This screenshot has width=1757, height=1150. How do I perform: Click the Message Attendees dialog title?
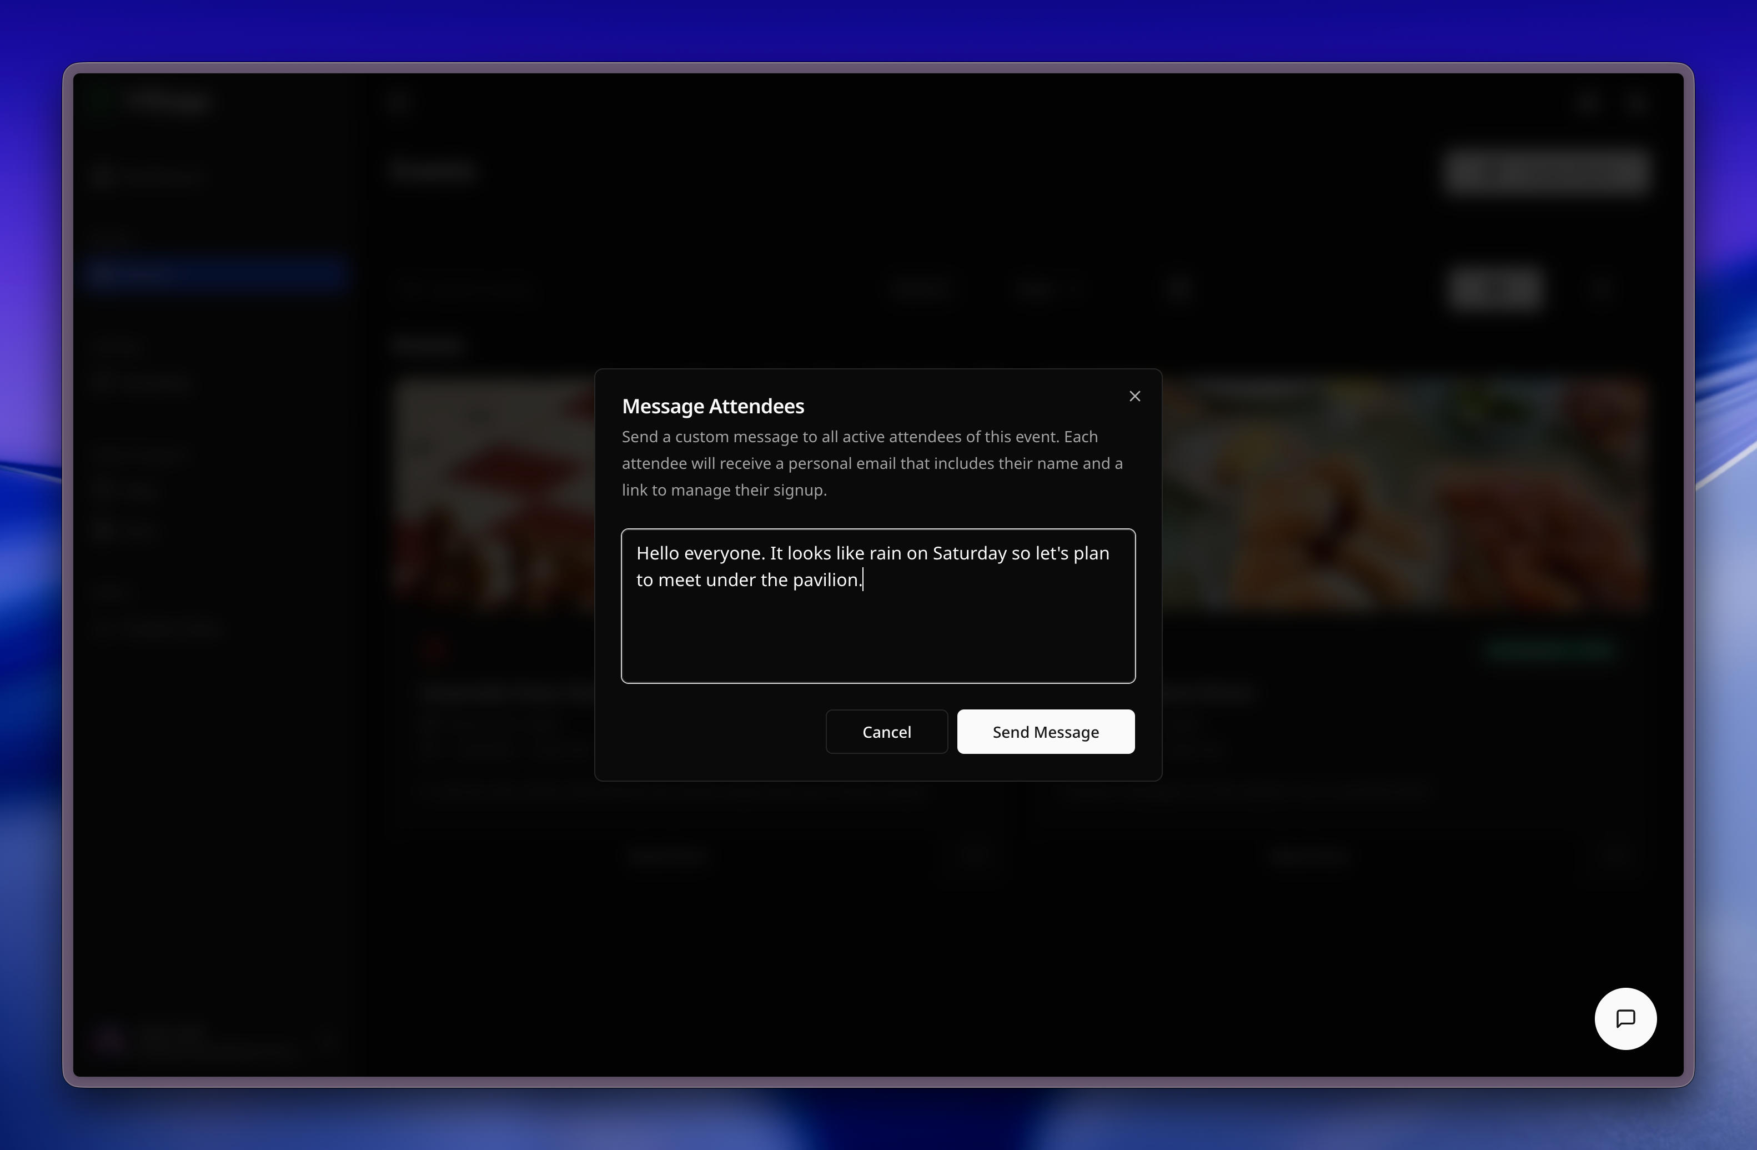click(712, 406)
